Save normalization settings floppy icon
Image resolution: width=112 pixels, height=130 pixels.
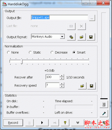(91, 86)
